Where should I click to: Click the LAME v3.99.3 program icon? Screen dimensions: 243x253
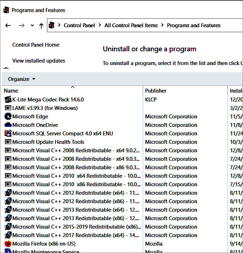tap(8, 108)
